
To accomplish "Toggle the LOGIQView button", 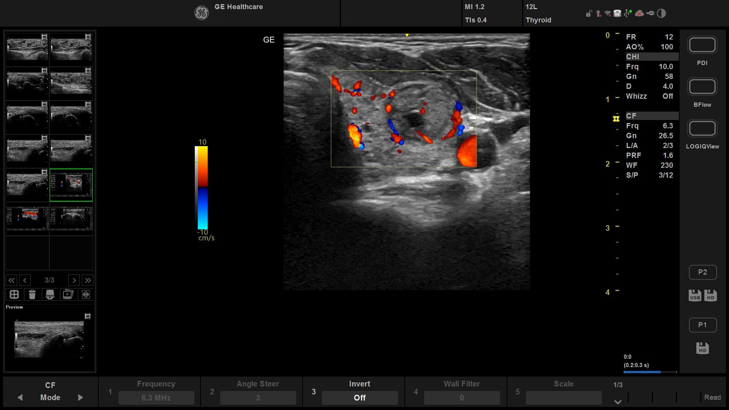I will click(x=702, y=129).
